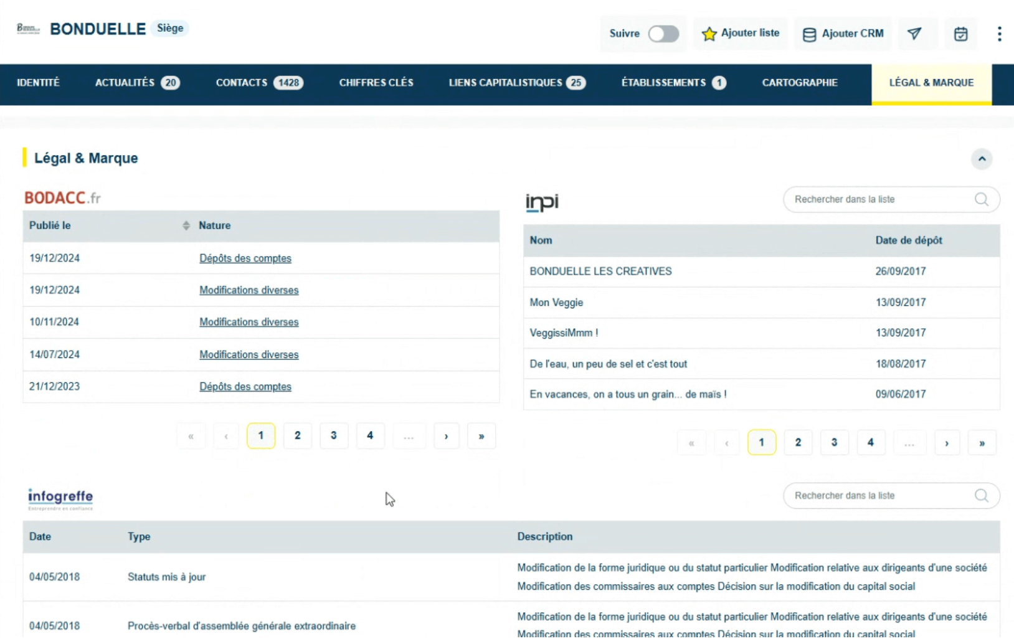Go to BODACC page 4

click(x=370, y=436)
